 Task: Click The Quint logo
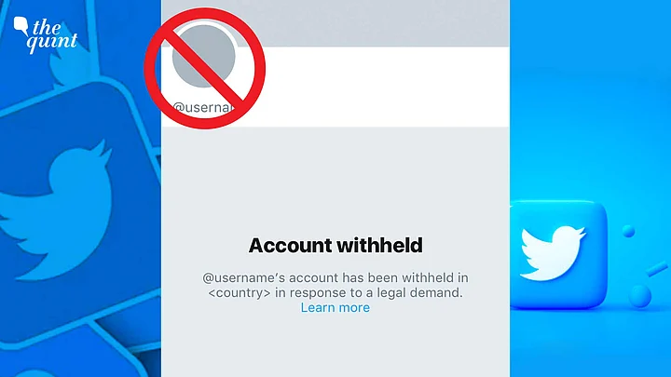(x=46, y=35)
